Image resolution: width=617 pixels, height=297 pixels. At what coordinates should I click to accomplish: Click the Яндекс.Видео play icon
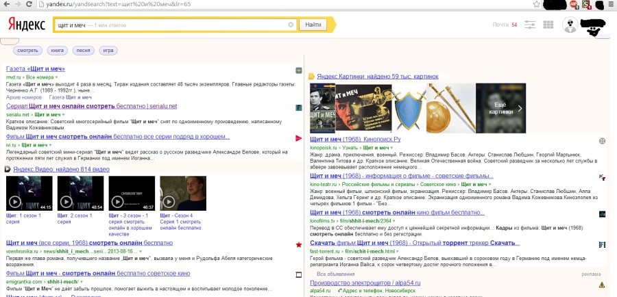pyautogui.click(x=8, y=169)
